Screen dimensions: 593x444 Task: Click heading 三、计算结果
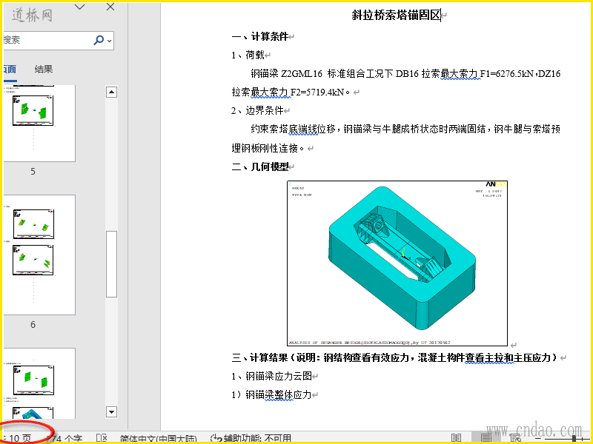pyautogui.click(x=394, y=357)
